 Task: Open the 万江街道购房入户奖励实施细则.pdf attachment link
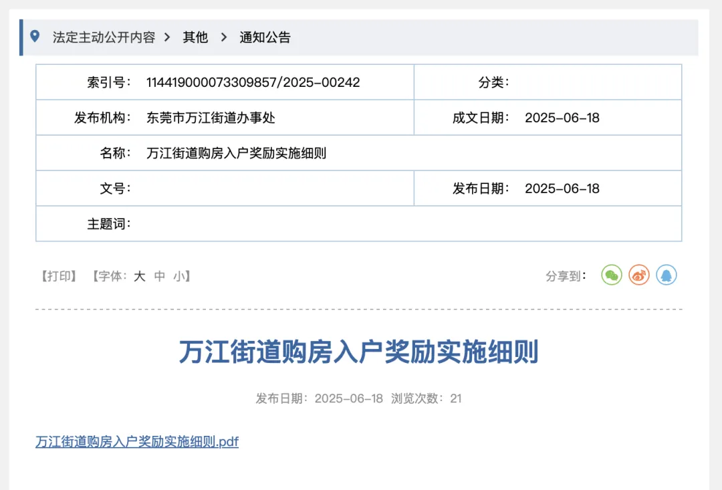tap(137, 442)
